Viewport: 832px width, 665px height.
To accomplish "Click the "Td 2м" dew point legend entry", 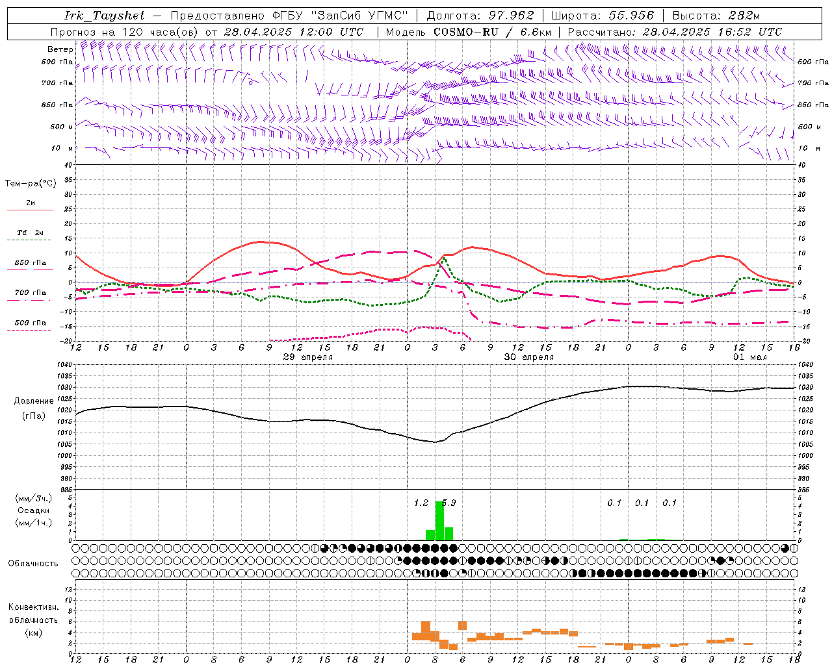I will pyautogui.click(x=30, y=232).
